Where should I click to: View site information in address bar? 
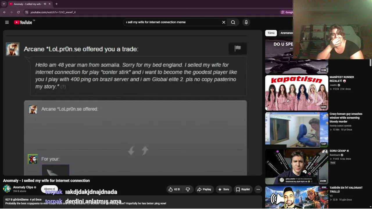click(26, 12)
